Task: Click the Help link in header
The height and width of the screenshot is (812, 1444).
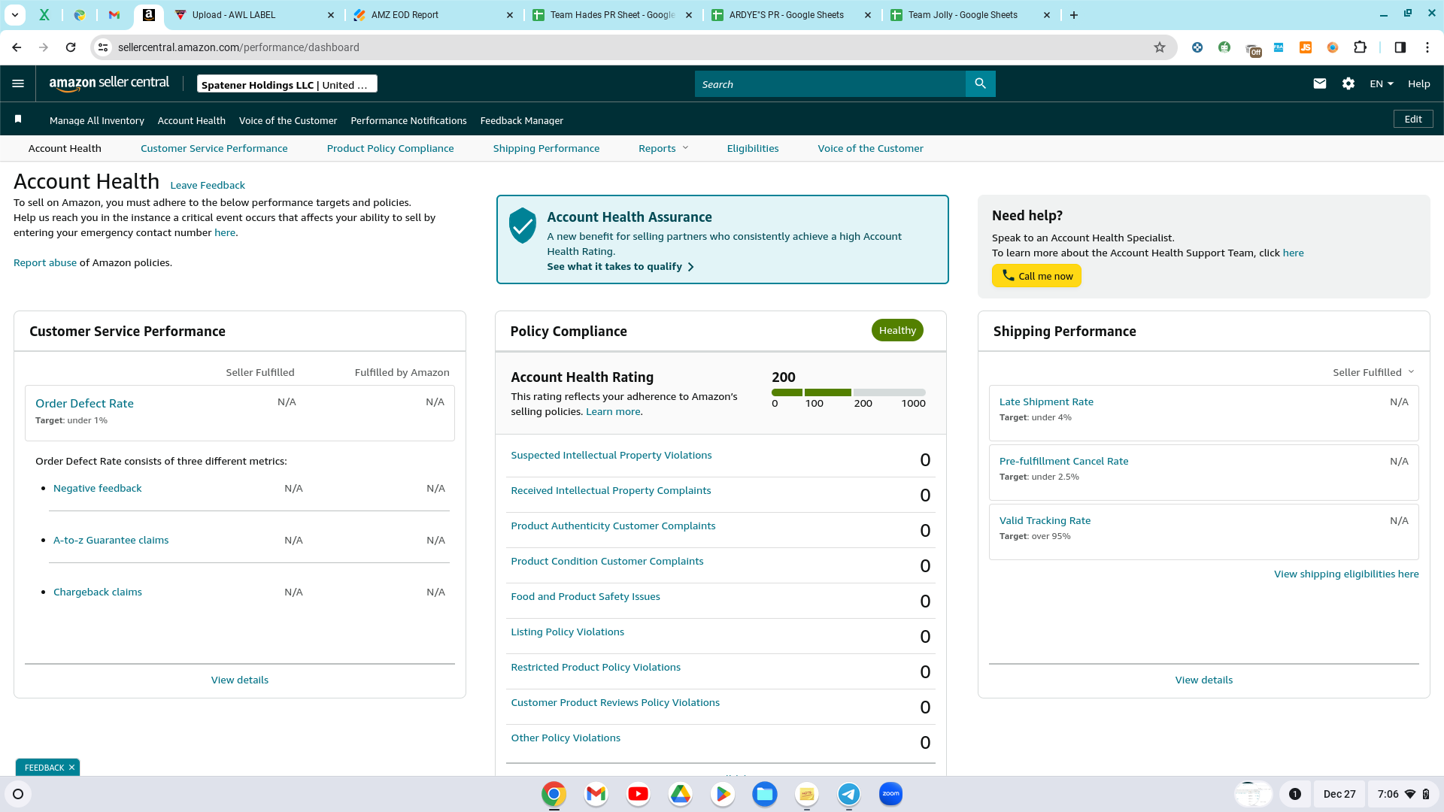Action: click(x=1418, y=83)
